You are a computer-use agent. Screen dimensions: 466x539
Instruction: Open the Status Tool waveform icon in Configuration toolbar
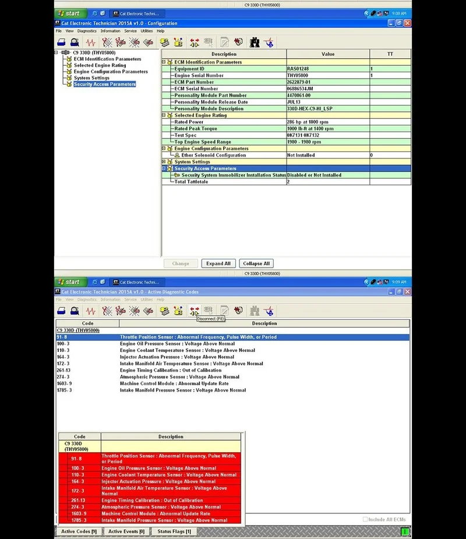pyautogui.click(x=91, y=43)
